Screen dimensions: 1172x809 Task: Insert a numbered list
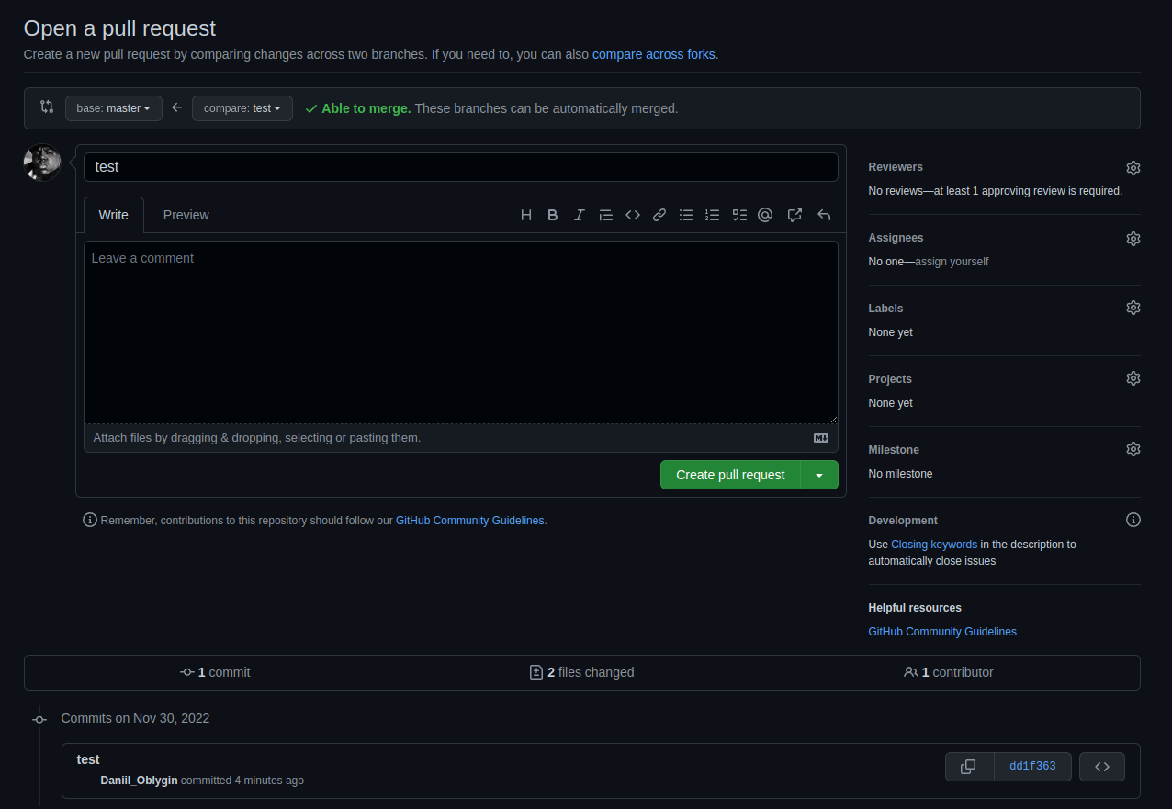[x=713, y=215]
